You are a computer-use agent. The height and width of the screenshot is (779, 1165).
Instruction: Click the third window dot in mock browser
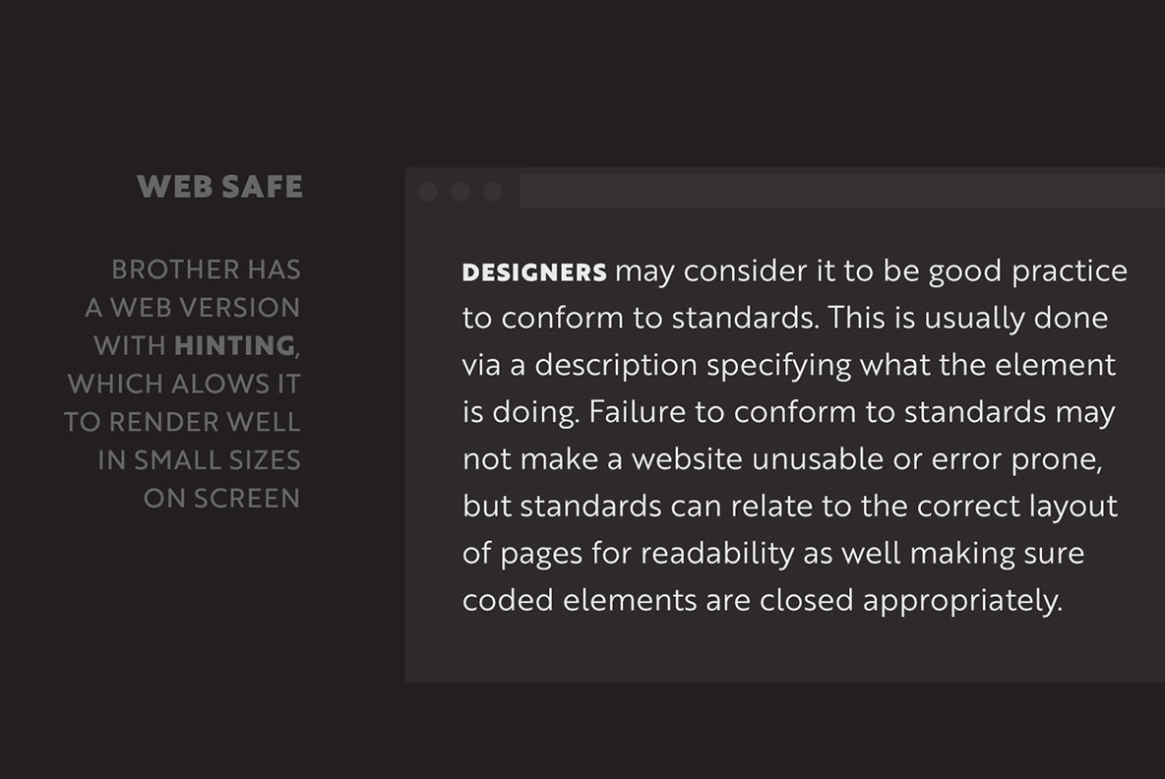pyautogui.click(x=493, y=192)
